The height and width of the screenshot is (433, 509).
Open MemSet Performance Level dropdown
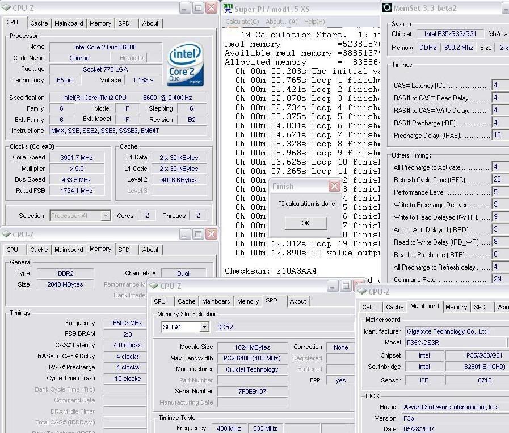pyautogui.click(x=500, y=192)
